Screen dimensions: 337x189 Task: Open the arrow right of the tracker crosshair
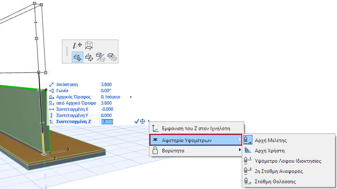(148, 121)
